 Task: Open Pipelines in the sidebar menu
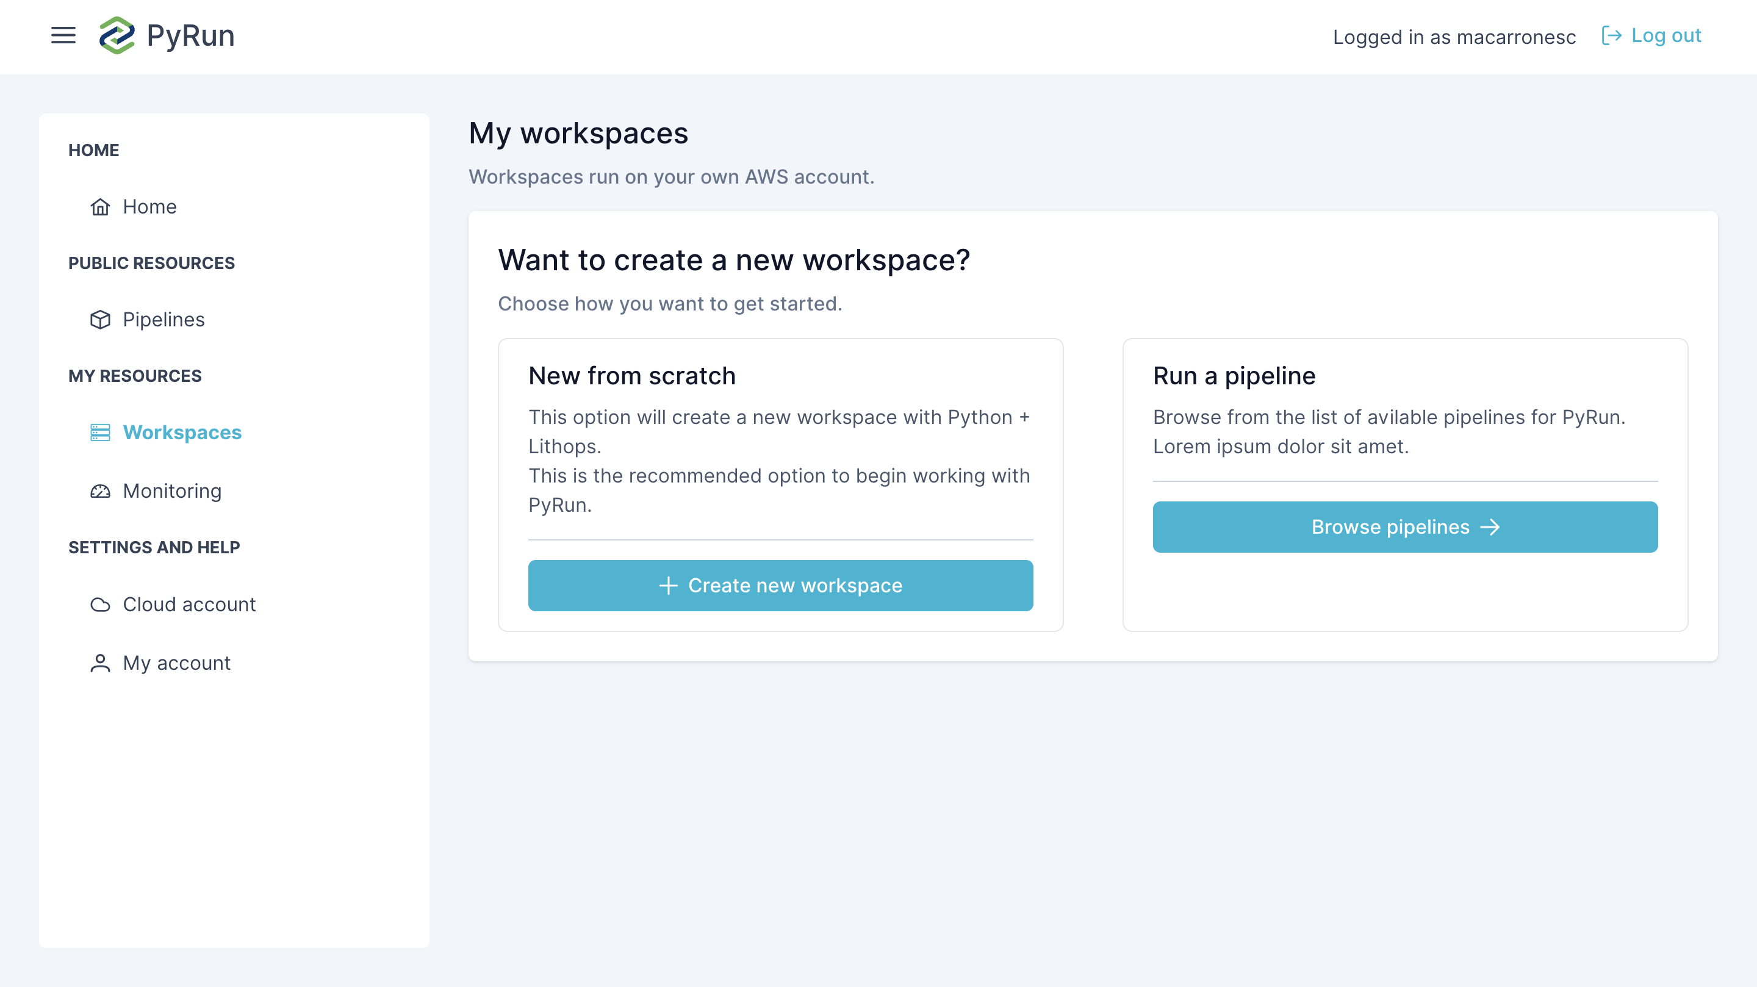click(163, 320)
